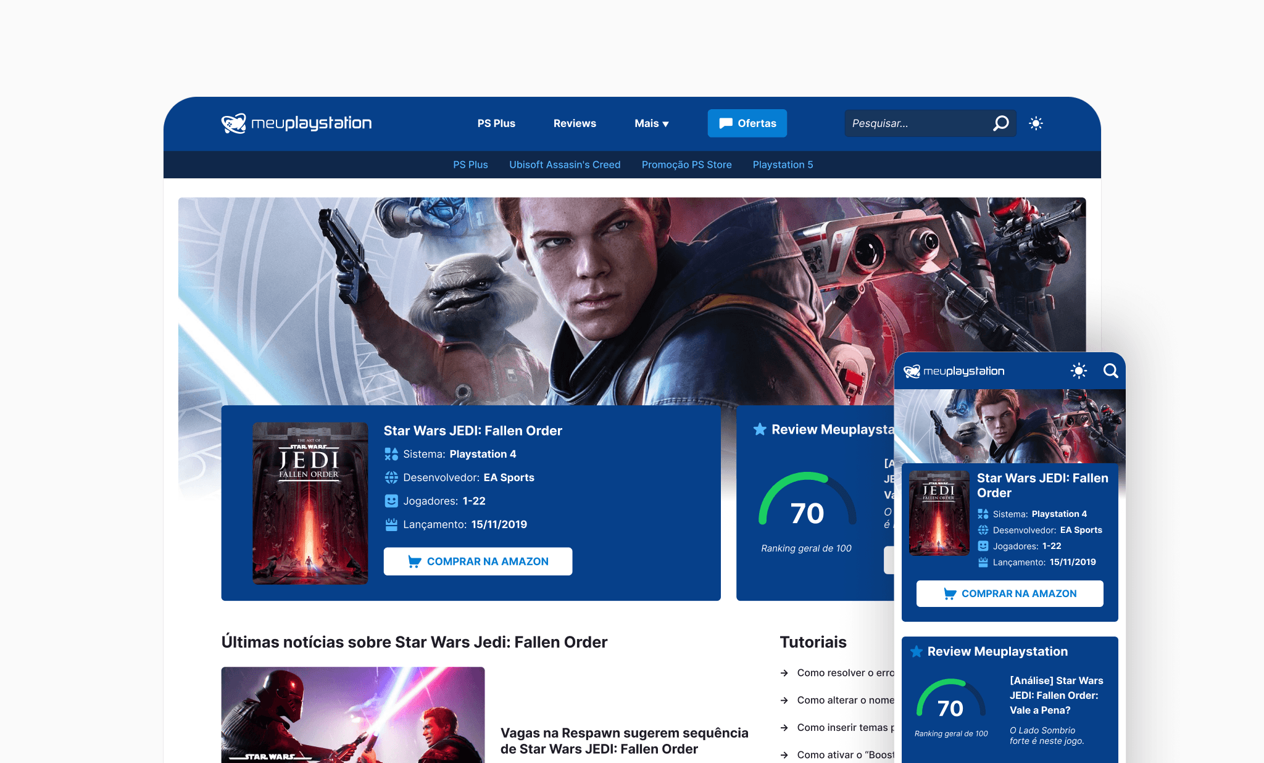1264x763 pixels.
Task: Click the Desenvolvedor globe icon in the desktop card
Action: [x=391, y=477]
